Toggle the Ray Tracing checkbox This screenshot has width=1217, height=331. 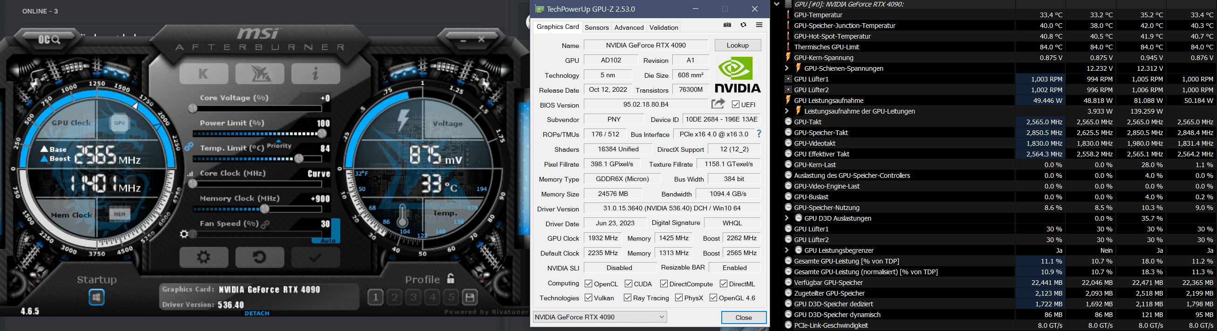click(628, 298)
